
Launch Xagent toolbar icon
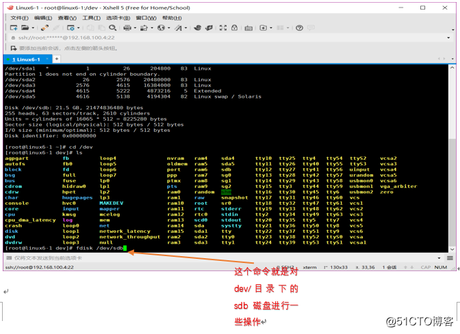(209, 28)
